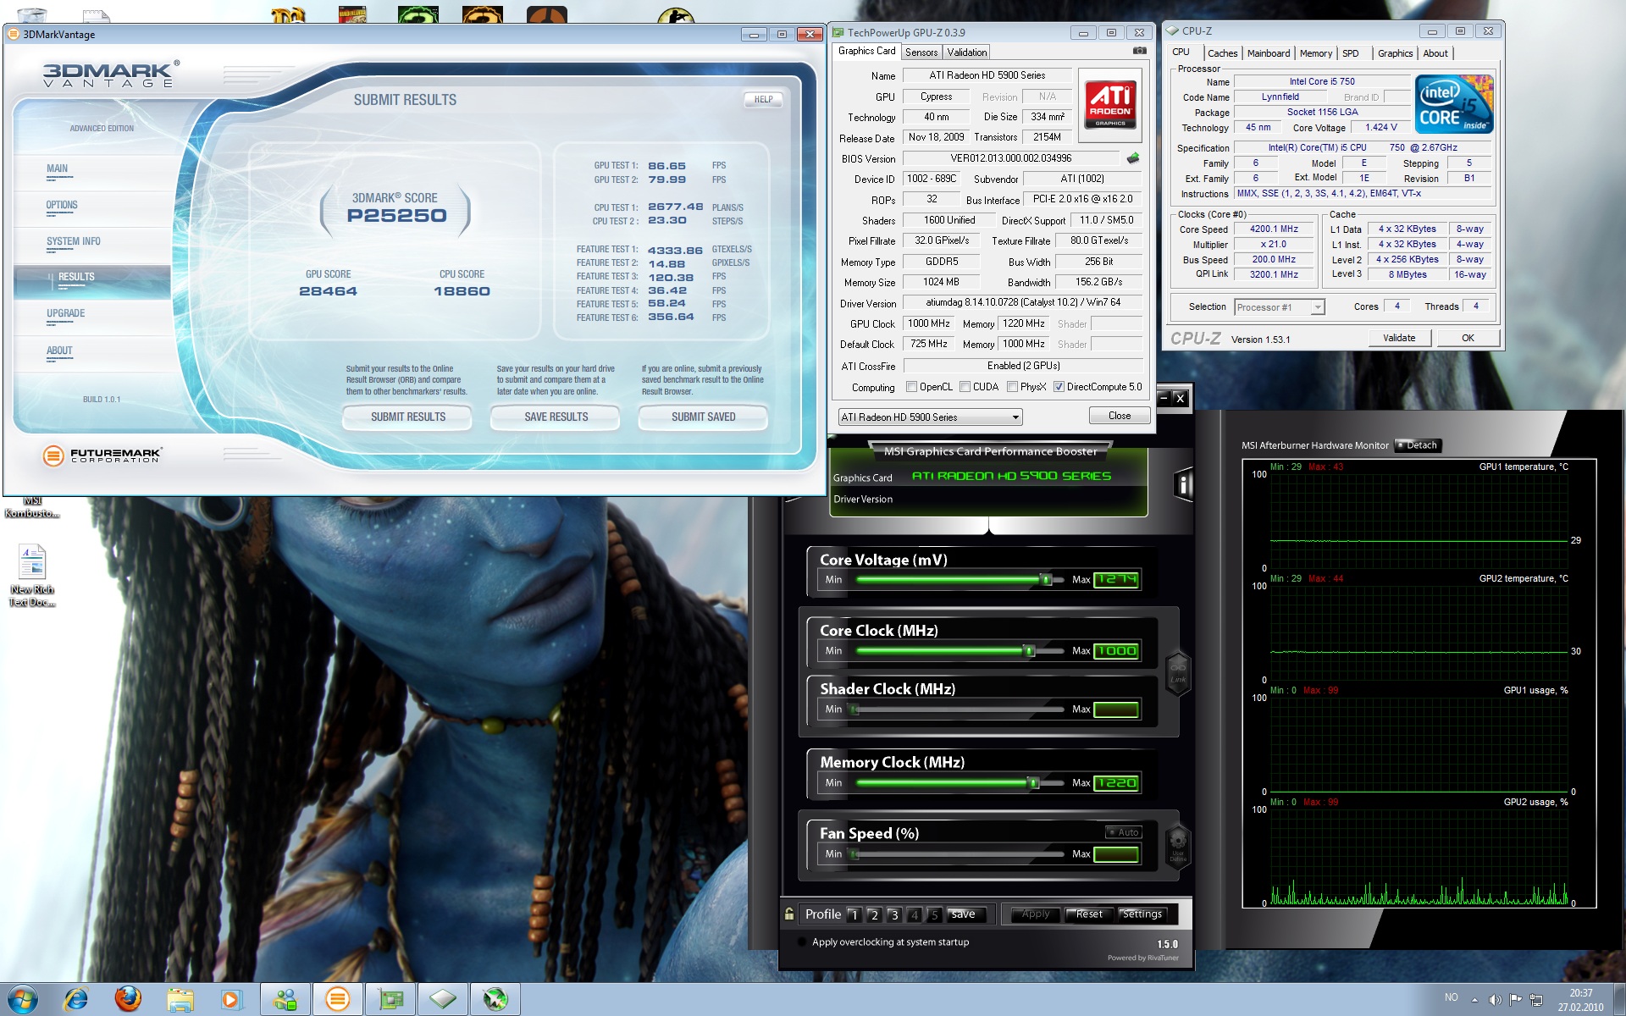Click the ATI Radeon logo in GPU-Z
The height and width of the screenshot is (1016, 1626).
(1110, 106)
